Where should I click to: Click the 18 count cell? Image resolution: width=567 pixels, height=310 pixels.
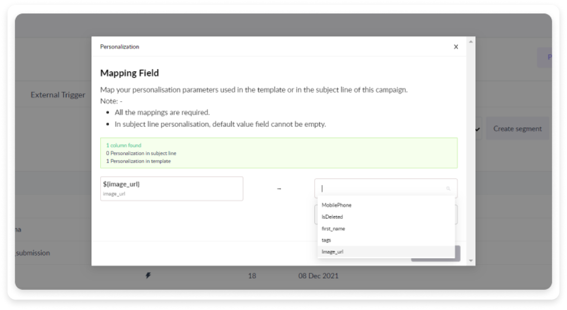point(252,276)
